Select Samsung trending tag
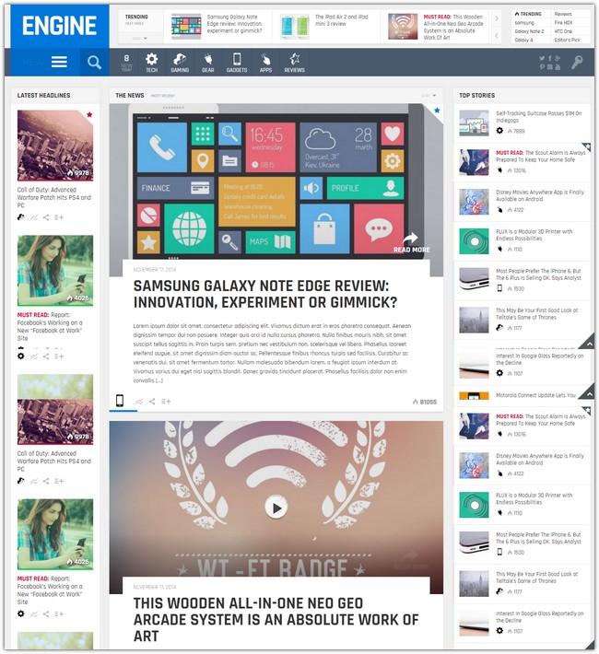Screen dimensions: 599x654 [524, 22]
